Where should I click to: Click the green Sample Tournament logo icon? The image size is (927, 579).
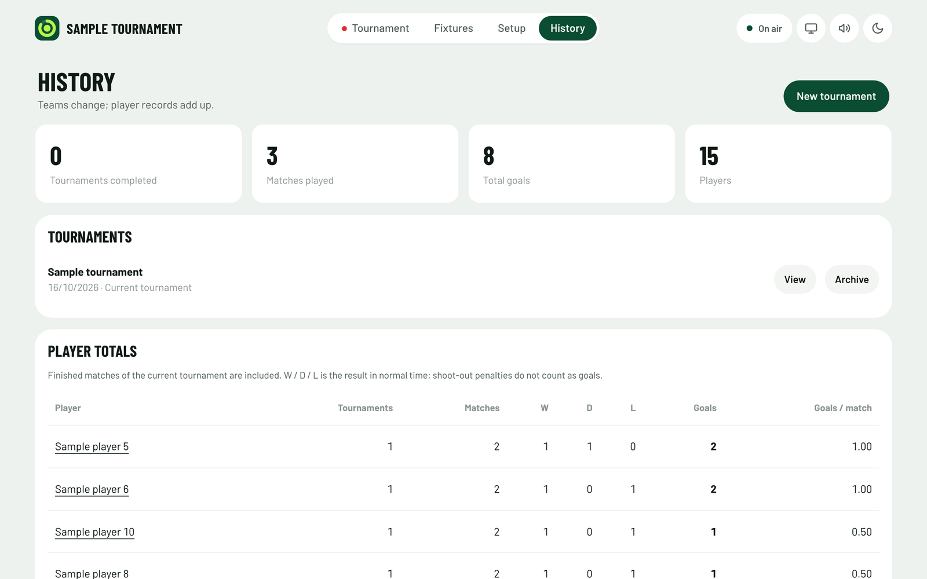47,28
